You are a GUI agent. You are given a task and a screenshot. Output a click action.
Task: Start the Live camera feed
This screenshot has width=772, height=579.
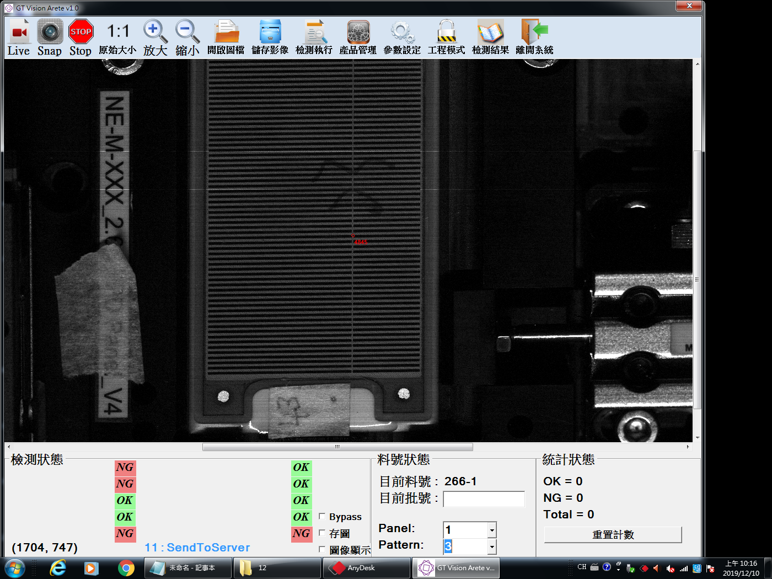tap(19, 37)
